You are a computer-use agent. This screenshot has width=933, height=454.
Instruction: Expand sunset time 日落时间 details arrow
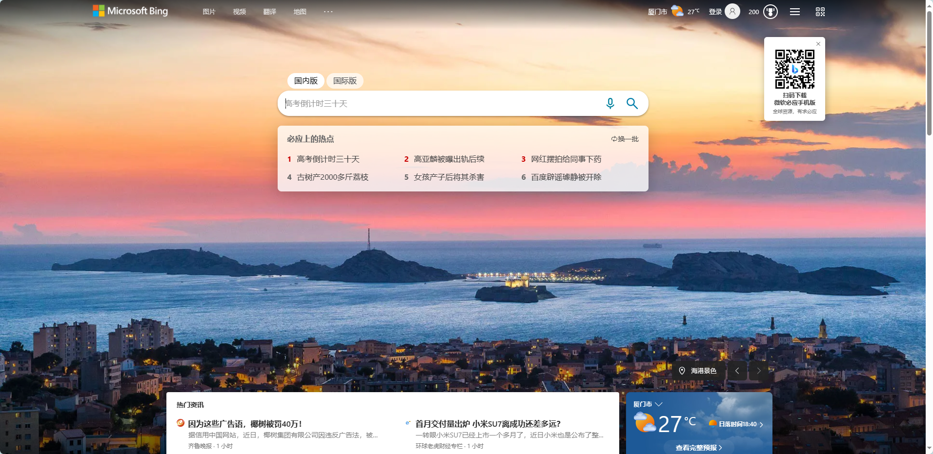tap(761, 424)
